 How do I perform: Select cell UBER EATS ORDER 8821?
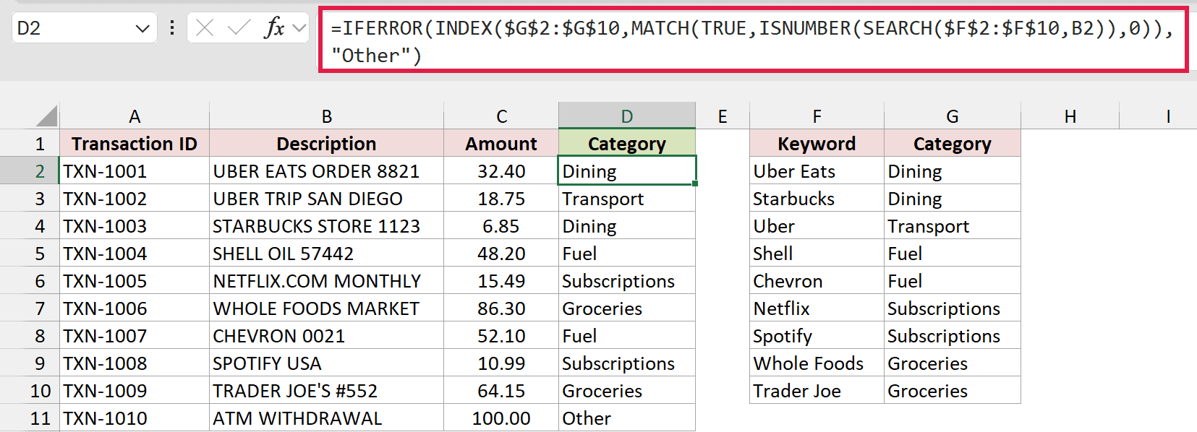[x=326, y=171]
